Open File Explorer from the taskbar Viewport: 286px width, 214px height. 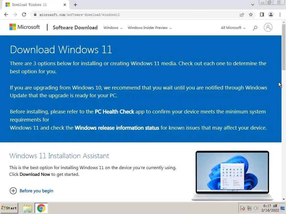[x=27, y=208]
